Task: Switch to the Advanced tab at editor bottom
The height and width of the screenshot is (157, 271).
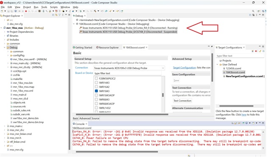Action: 85,118
